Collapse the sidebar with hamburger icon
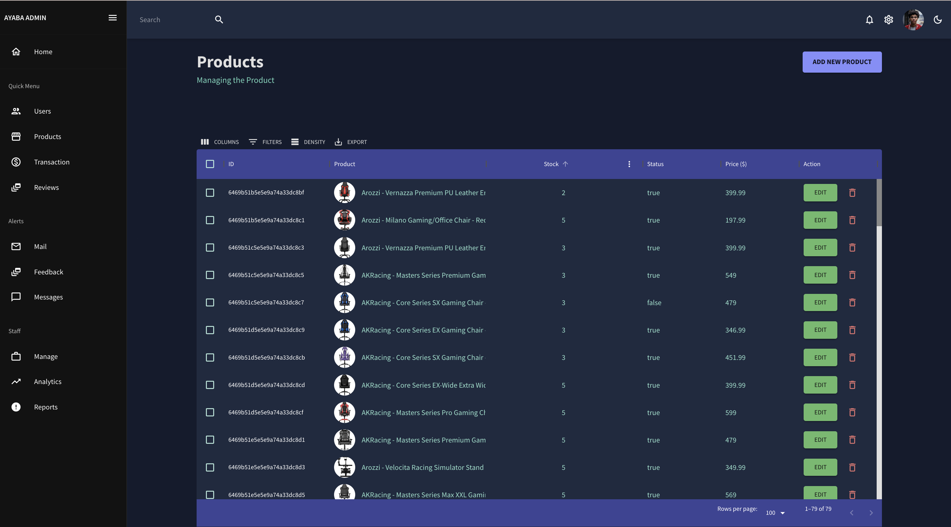 (113, 18)
